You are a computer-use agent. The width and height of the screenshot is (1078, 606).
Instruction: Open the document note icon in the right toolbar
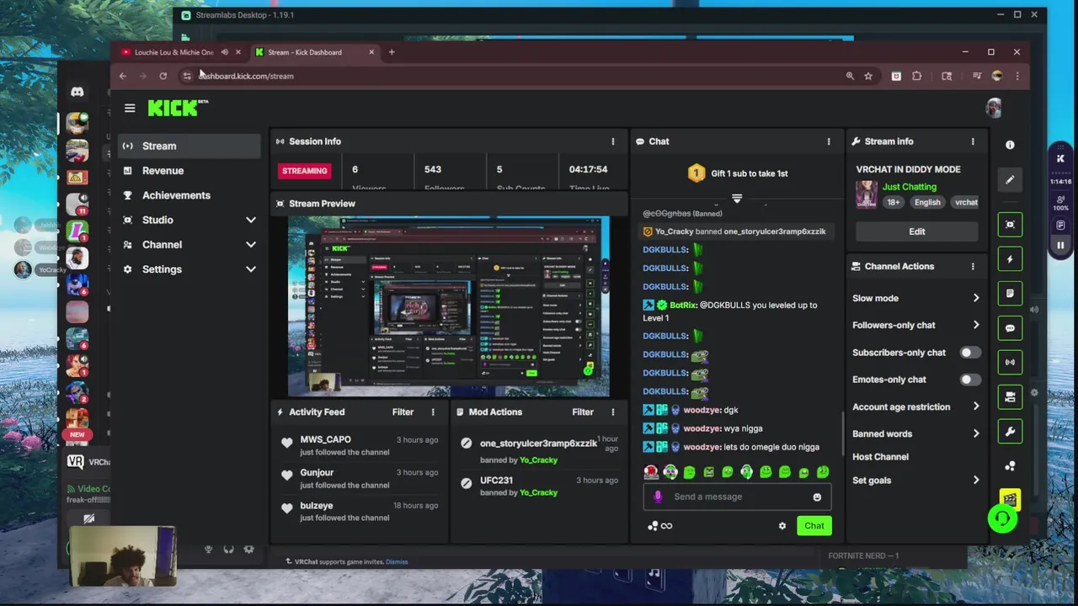tap(1010, 294)
